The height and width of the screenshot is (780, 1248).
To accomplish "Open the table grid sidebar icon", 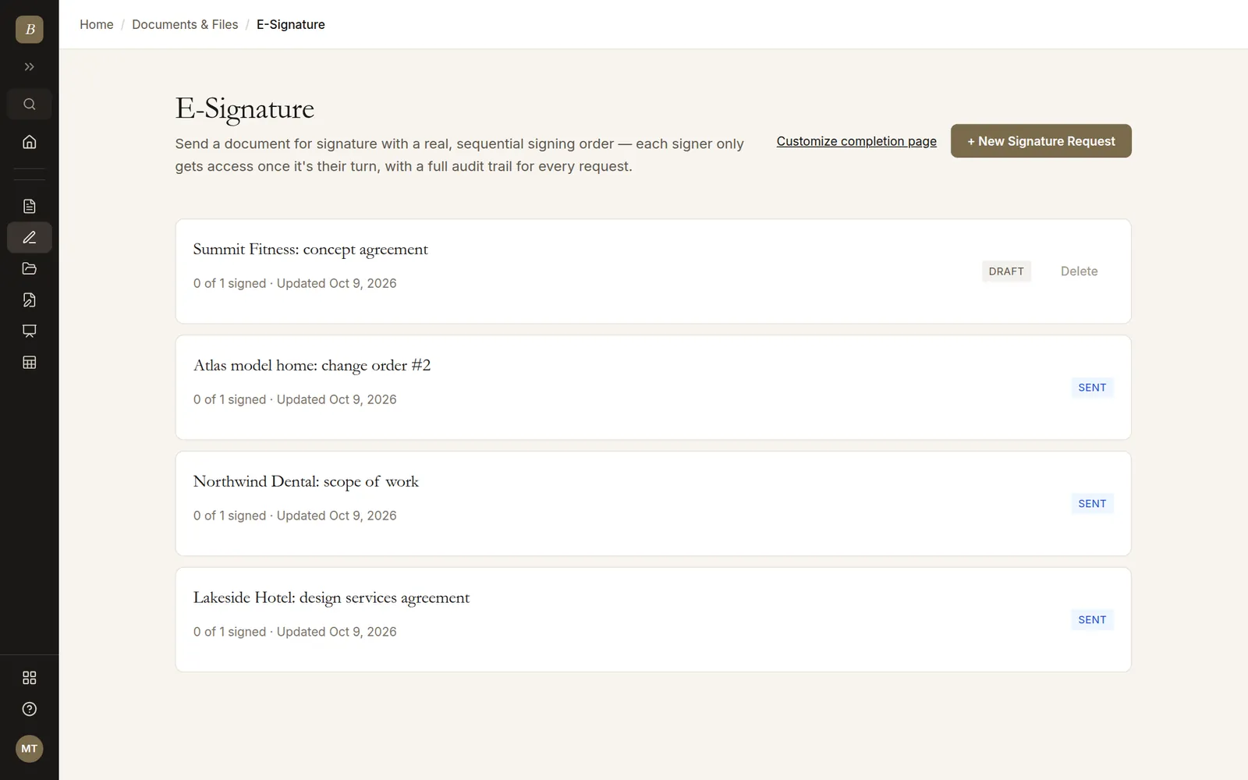I will tap(30, 362).
